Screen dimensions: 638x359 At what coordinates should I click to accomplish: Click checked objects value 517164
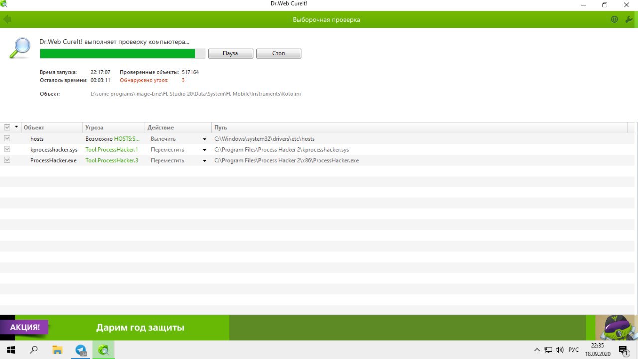click(190, 72)
